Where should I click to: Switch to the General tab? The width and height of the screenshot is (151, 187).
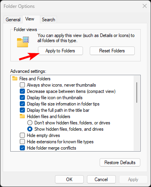13,20
